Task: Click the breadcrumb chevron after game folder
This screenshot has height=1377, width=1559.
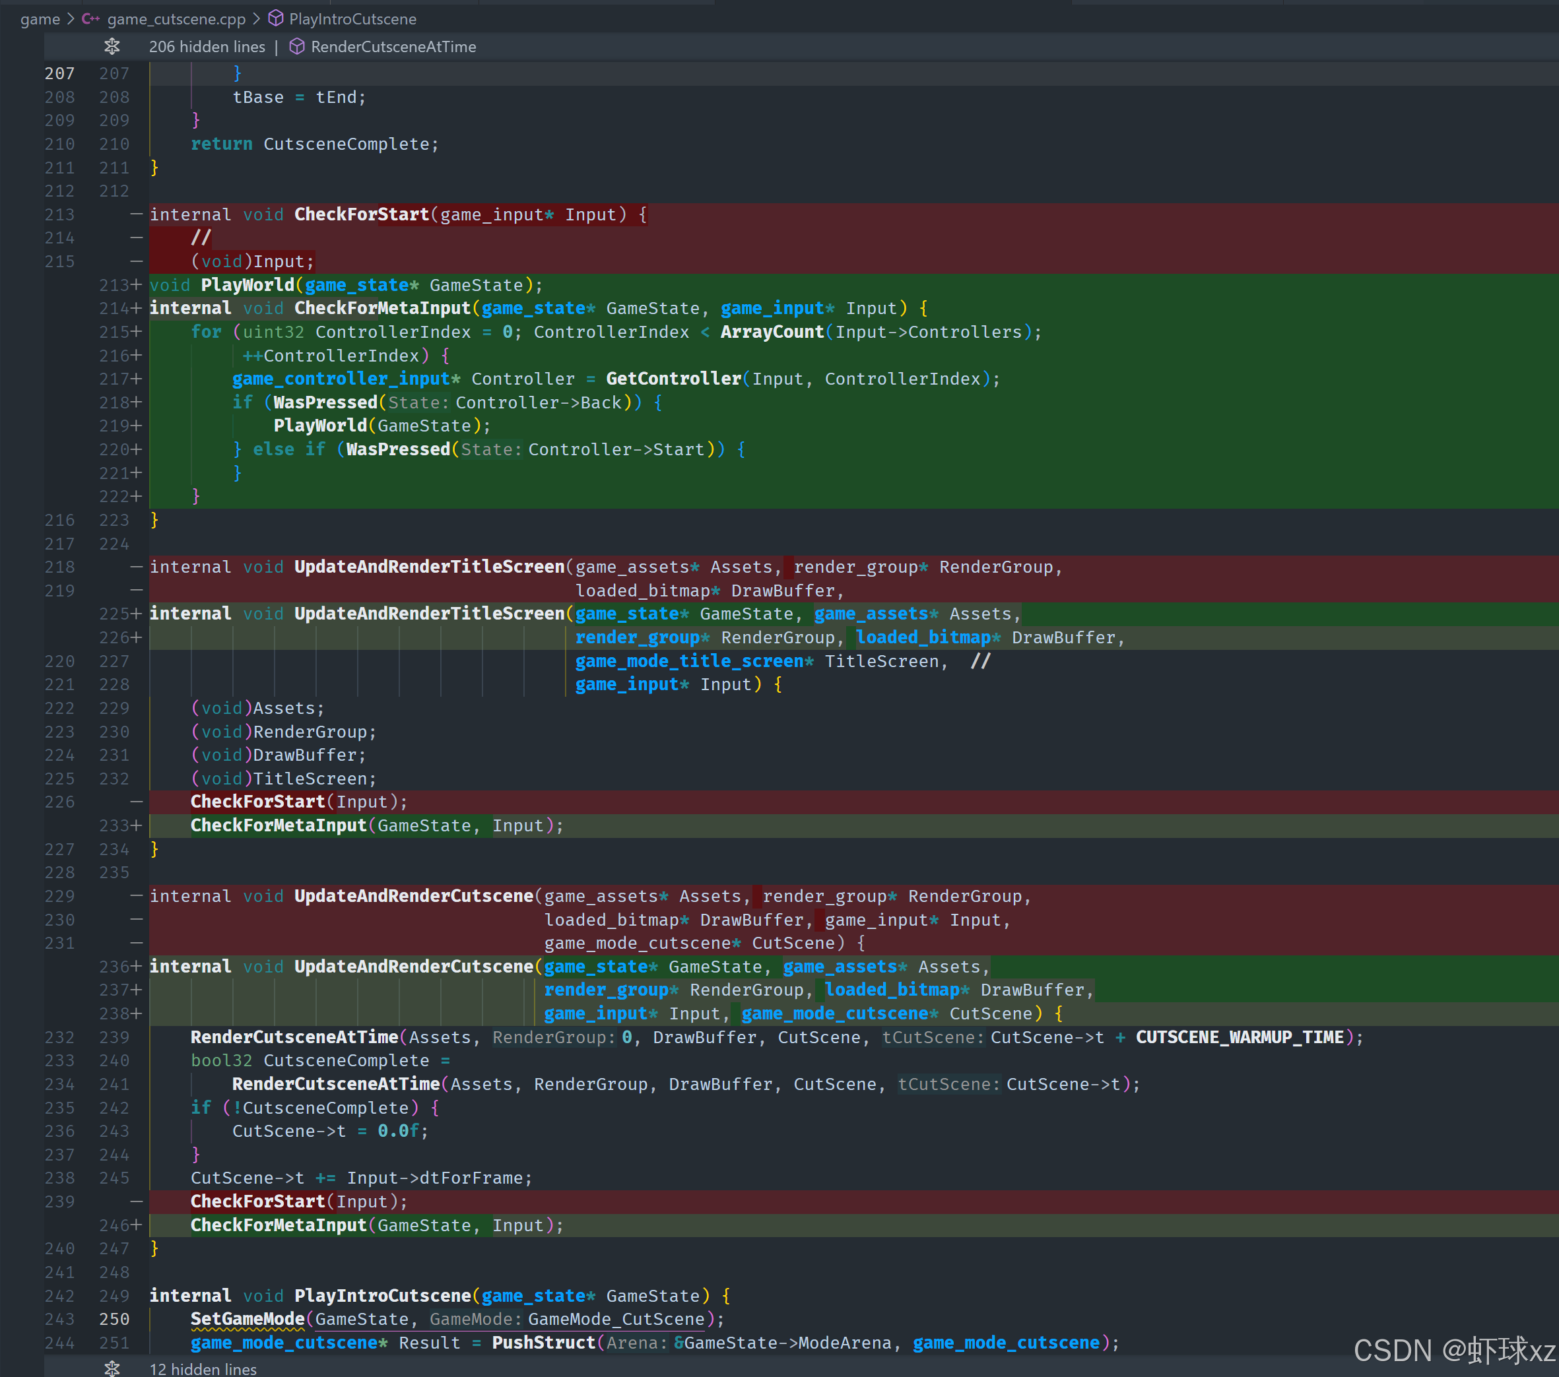Action: pyautogui.click(x=71, y=19)
